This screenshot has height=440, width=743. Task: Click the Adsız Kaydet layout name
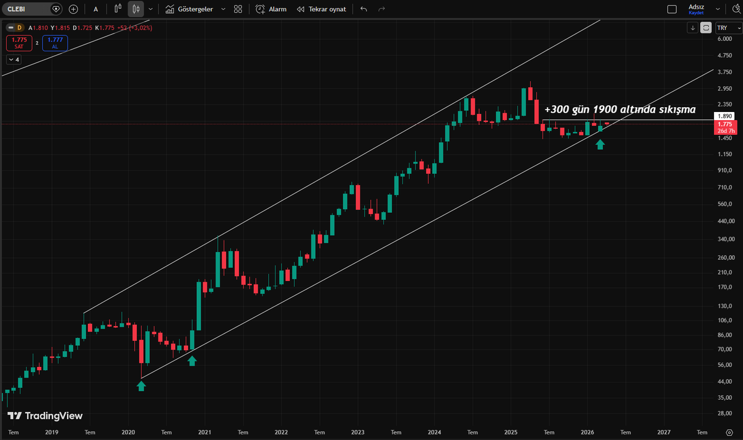pos(697,9)
